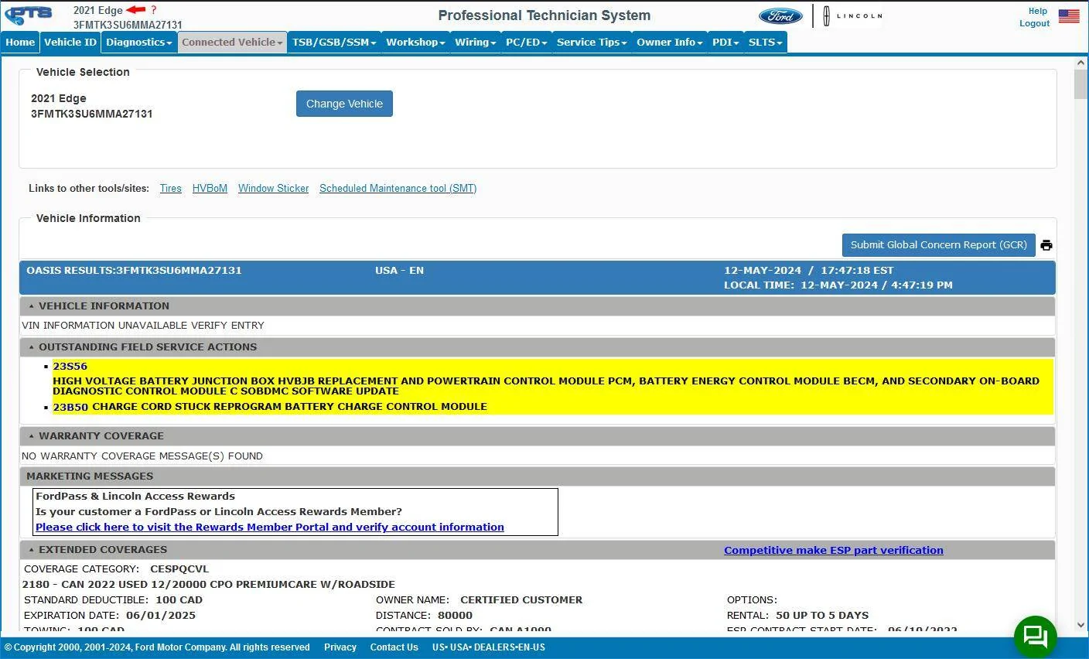Expand the Wiring menu
The width and height of the screenshot is (1089, 659).
click(475, 43)
